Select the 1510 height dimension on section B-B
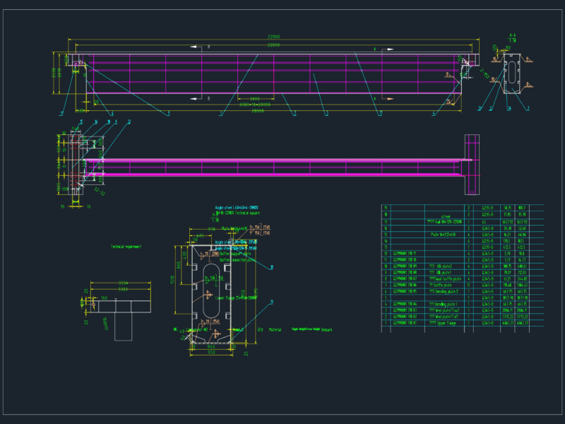This screenshot has height=424, width=565. pos(172,279)
